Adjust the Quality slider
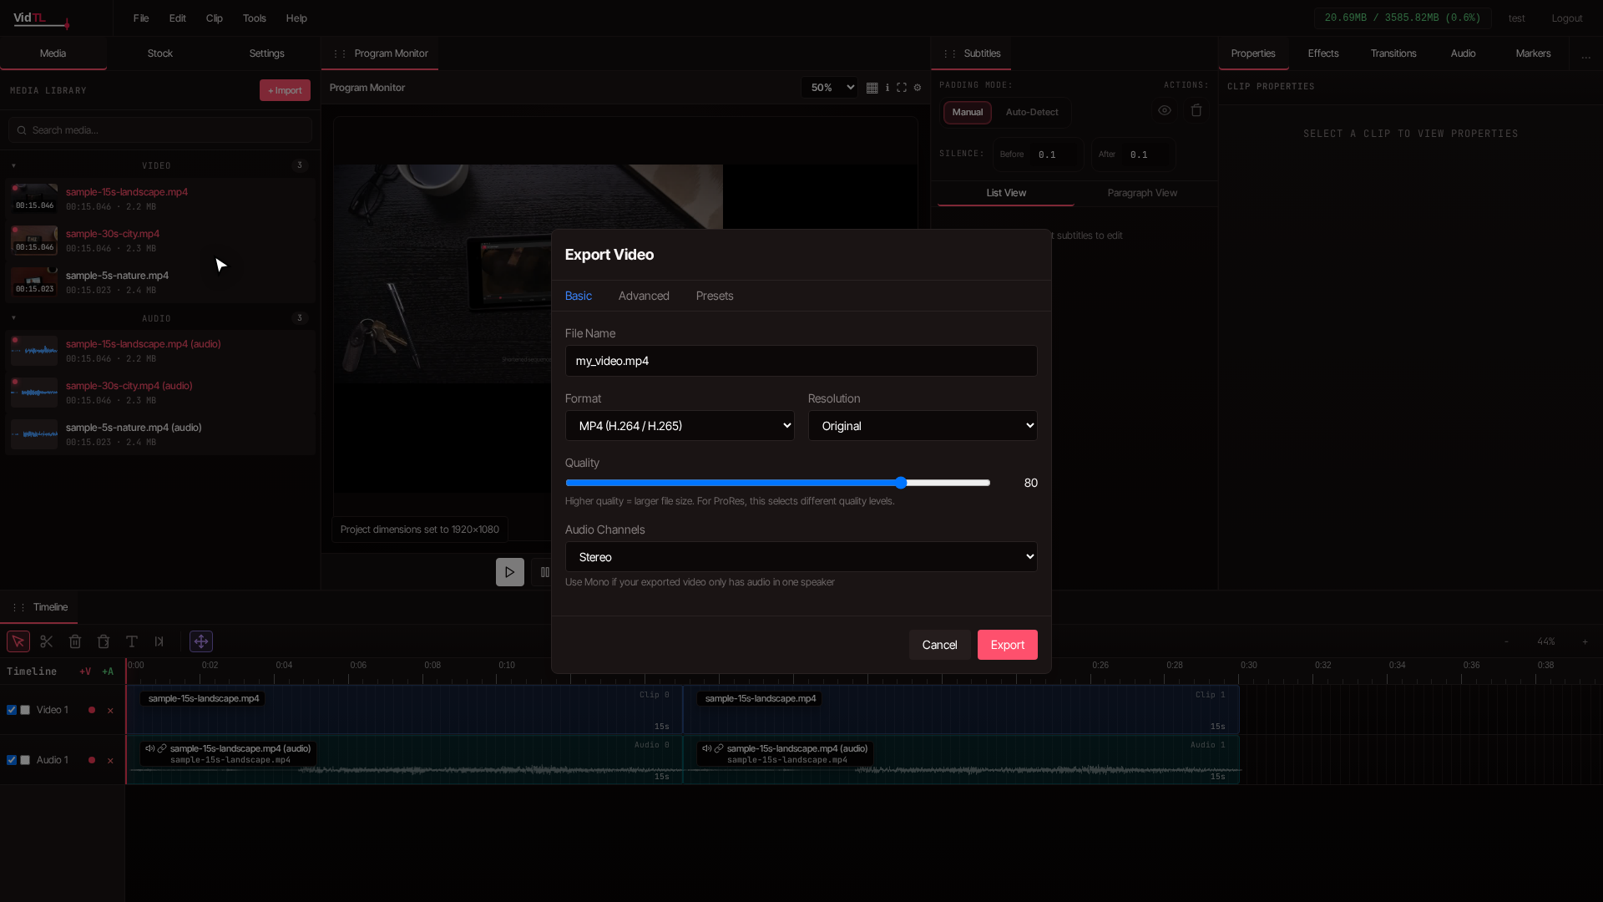This screenshot has width=1603, height=902. tap(778, 483)
